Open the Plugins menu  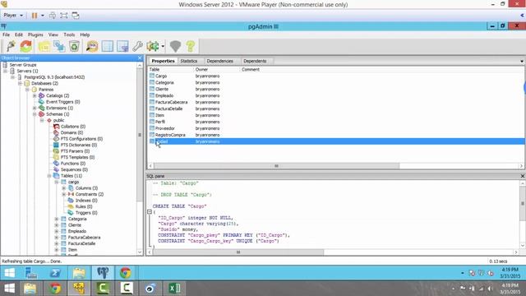35,35
